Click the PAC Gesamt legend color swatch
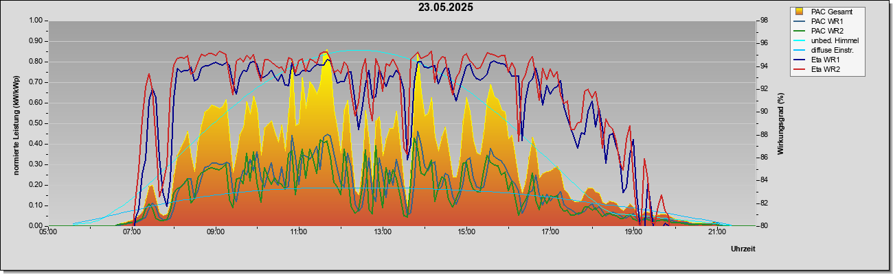 tap(800, 12)
